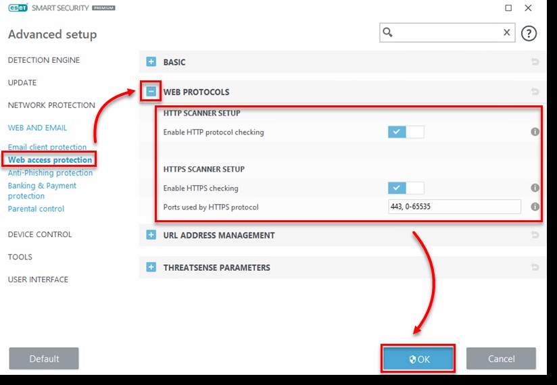Click the Cancel button

(501, 359)
